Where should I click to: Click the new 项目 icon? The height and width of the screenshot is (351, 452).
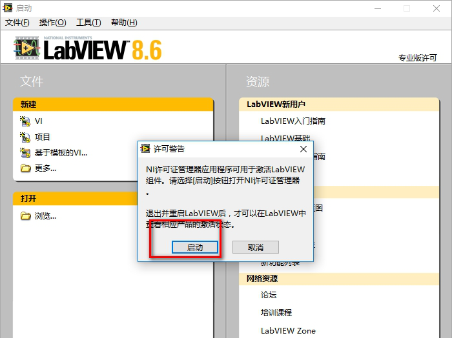(x=25, y=137)
